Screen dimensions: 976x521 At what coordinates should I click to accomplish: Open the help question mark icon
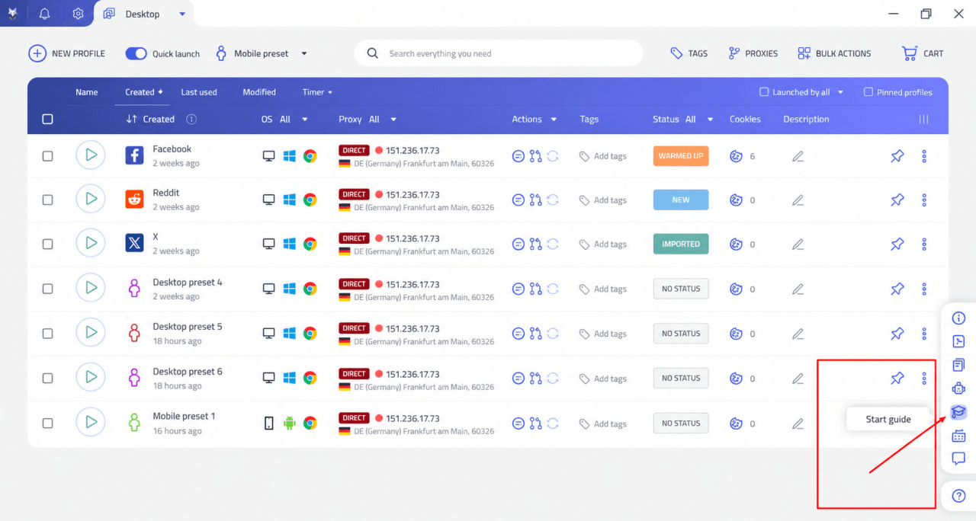click(958, 496)
